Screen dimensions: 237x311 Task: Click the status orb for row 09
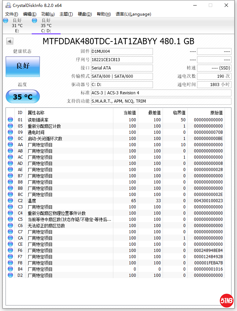click(x=10, y=132)
